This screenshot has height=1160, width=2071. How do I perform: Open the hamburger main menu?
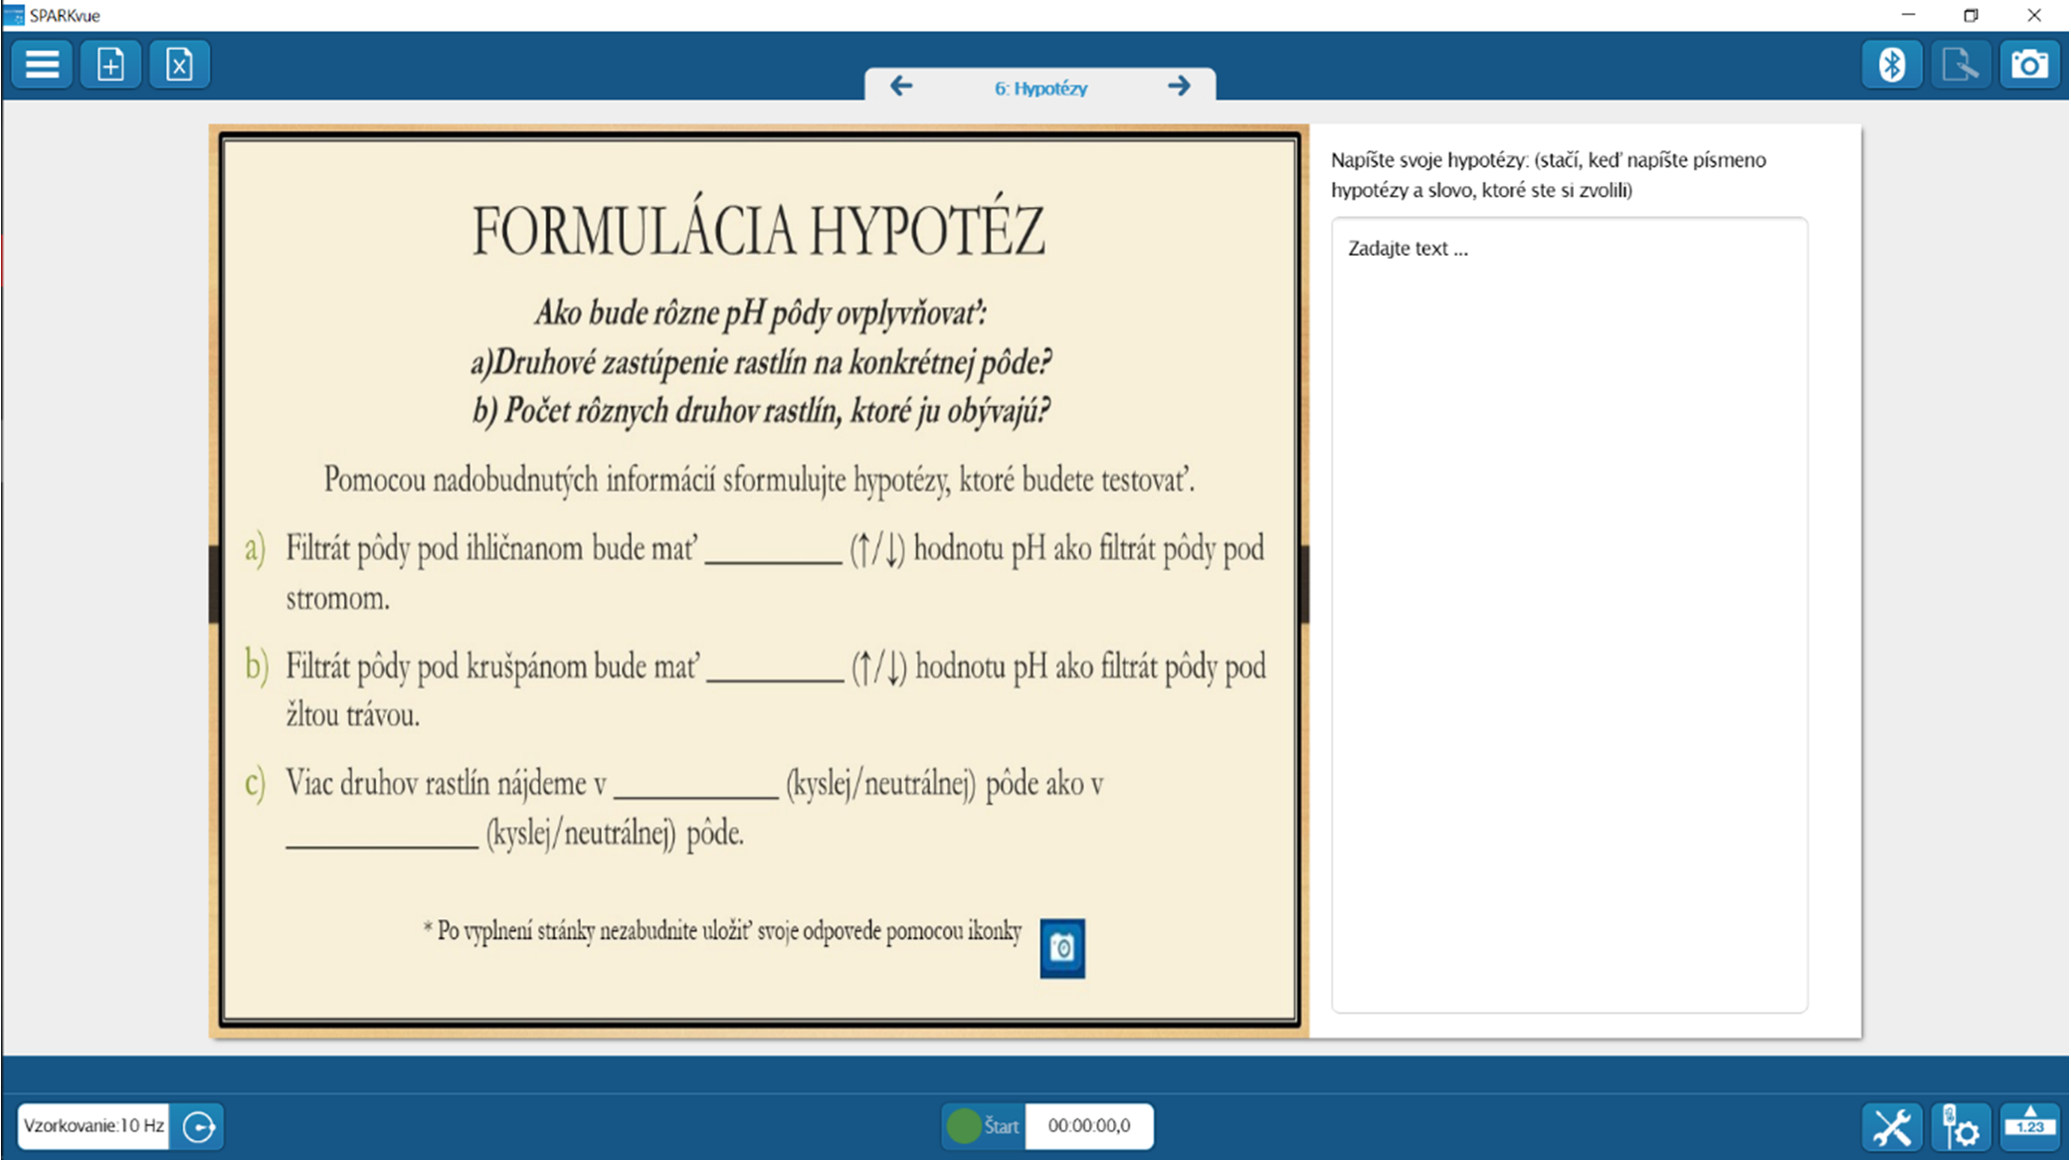click(x=42, y=65)
